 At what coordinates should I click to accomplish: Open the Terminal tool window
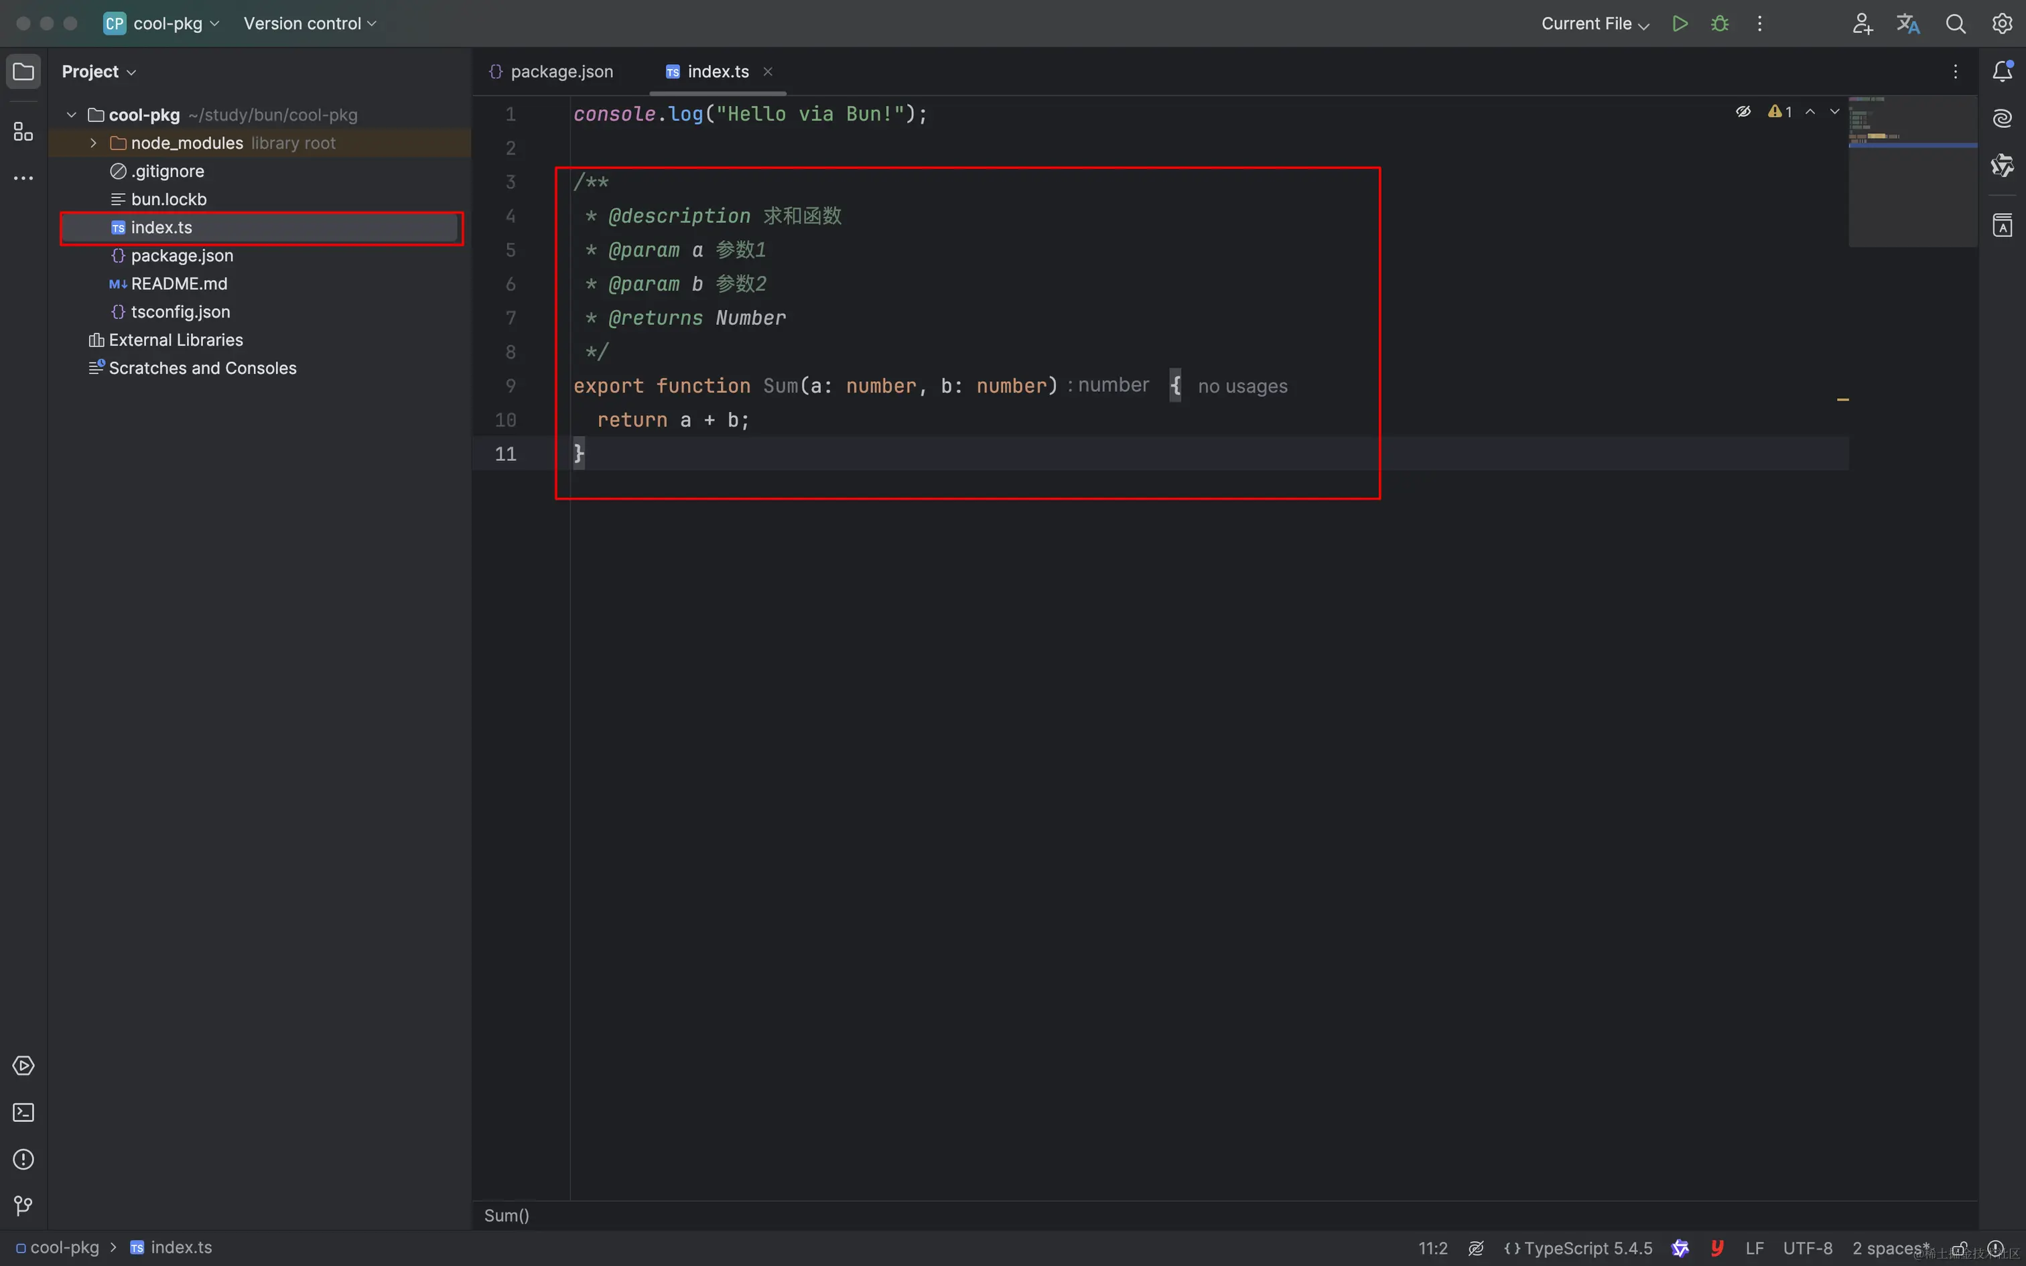(x=23, y=1113)
